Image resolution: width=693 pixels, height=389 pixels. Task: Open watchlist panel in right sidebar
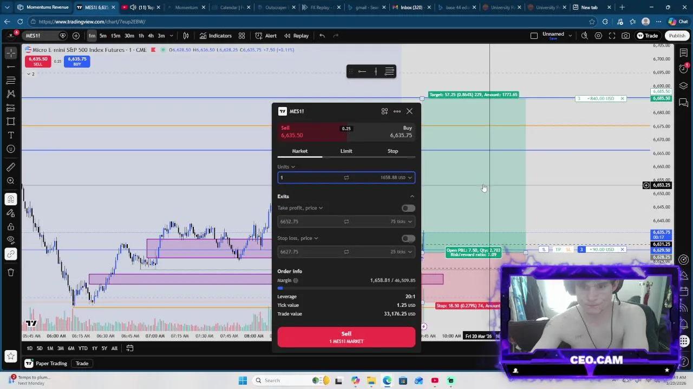point(684,53)
